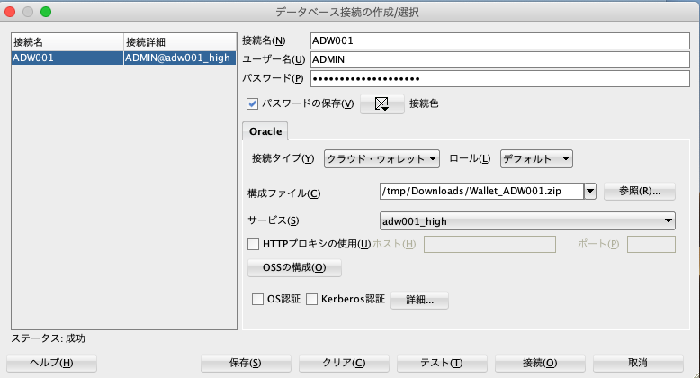This screenshot has width=700, height=378.
Task: Select the Oracle tab
Action: [265, 131]
